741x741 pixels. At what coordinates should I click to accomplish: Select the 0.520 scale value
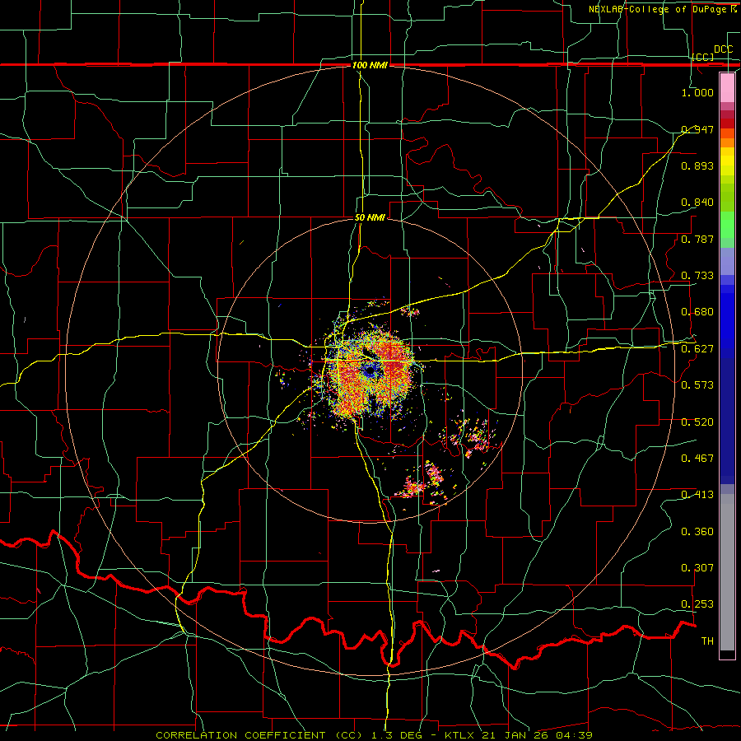697,422
